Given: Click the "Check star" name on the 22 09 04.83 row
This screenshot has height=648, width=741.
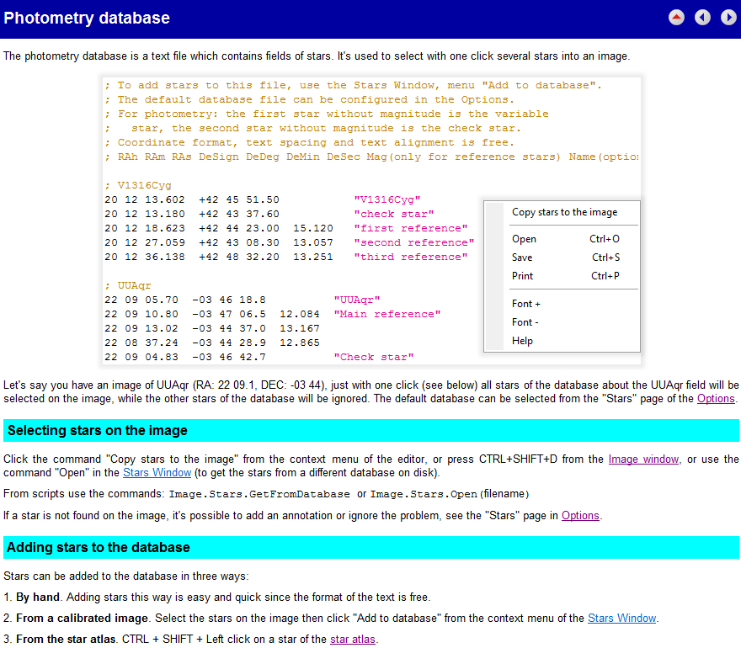Looking at the screenshot, I should (x=374, y=357).
